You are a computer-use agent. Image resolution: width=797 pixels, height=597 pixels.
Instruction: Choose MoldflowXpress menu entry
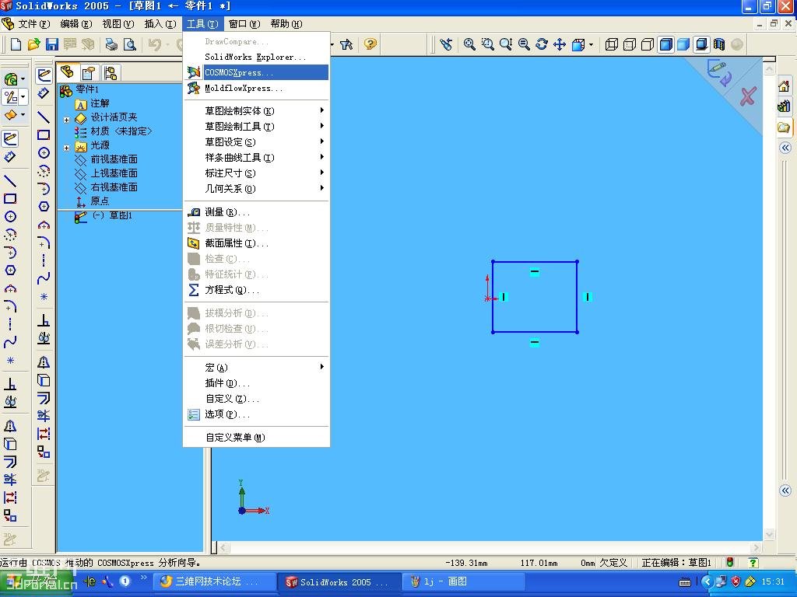(256, 88)
